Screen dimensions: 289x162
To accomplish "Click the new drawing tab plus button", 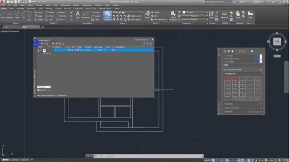I will (x=42, y=27).
